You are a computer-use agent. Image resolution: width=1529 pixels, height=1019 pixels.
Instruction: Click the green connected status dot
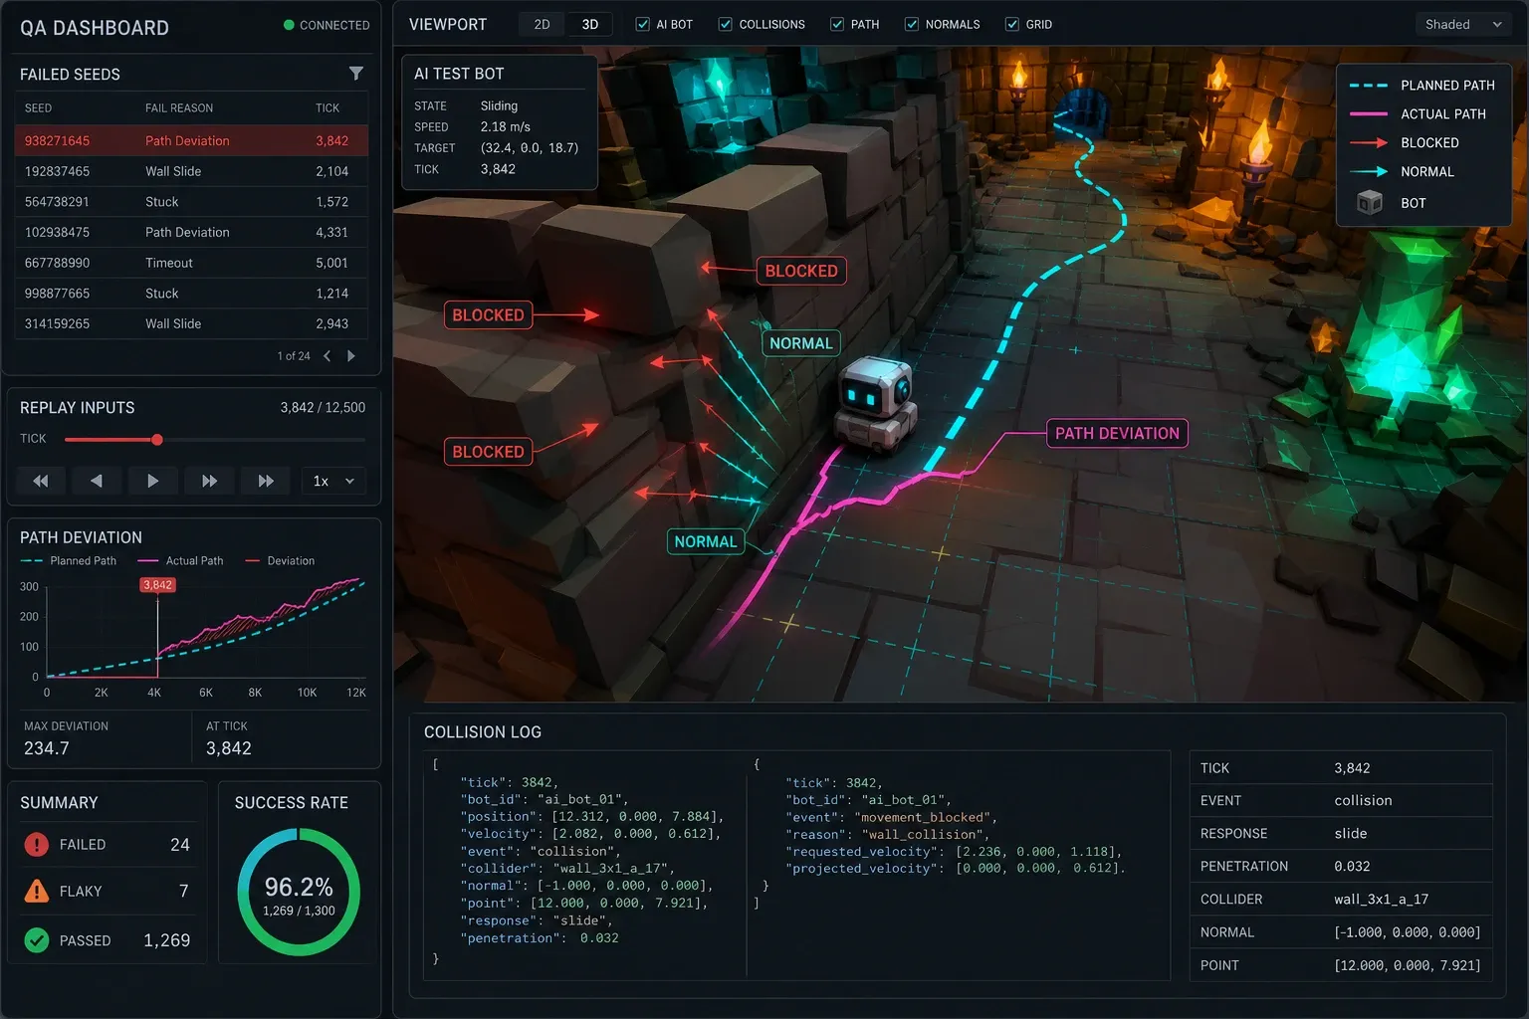click(289, 25)
